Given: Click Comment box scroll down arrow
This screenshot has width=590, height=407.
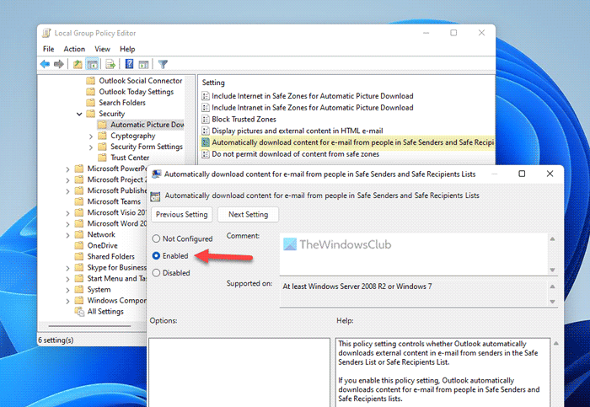Looking at the screenshot, I should coord(552,270).
